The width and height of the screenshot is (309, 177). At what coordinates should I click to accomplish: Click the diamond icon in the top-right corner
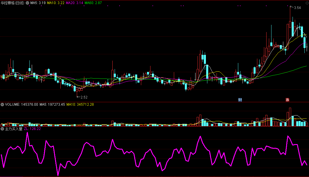tap(307, 3)
